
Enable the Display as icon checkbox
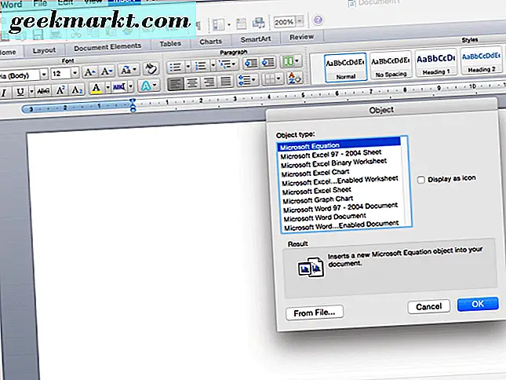coord(421,179)
